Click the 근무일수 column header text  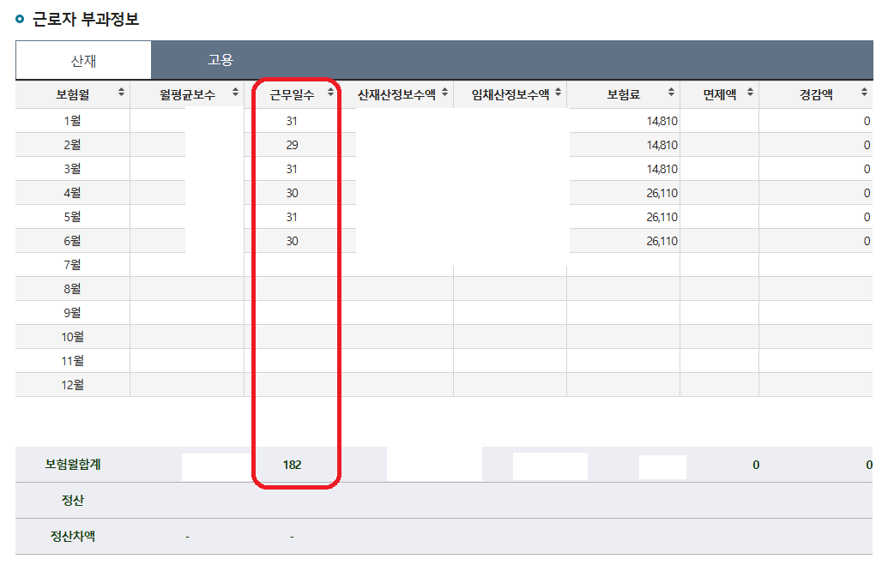292,94
